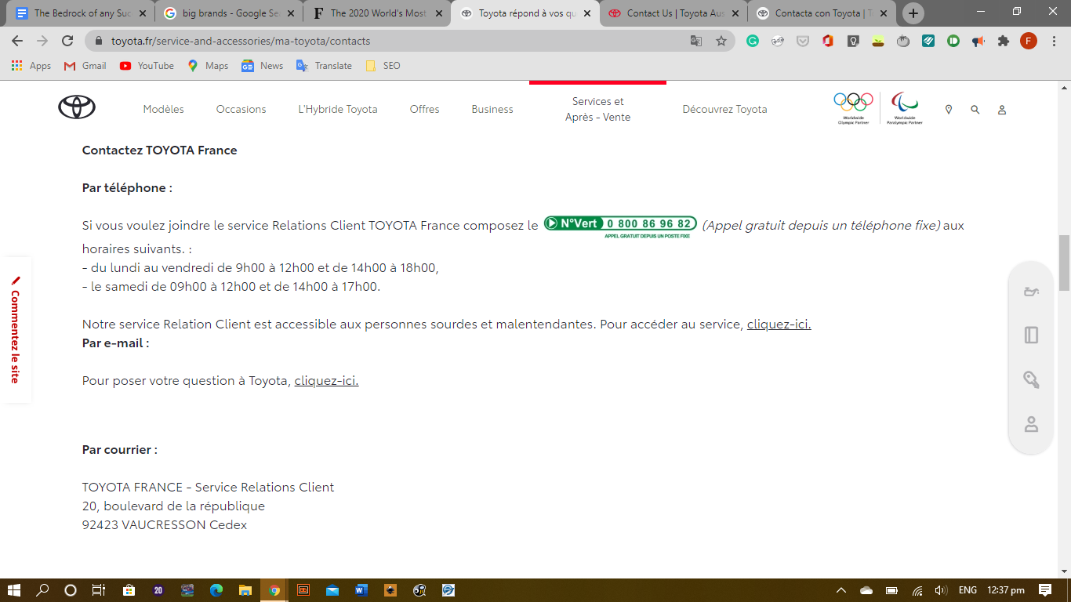Image resolution: width=1071 pixels, height=602 pixels.
Task: Open the Business menu
Action: (492, 109)
